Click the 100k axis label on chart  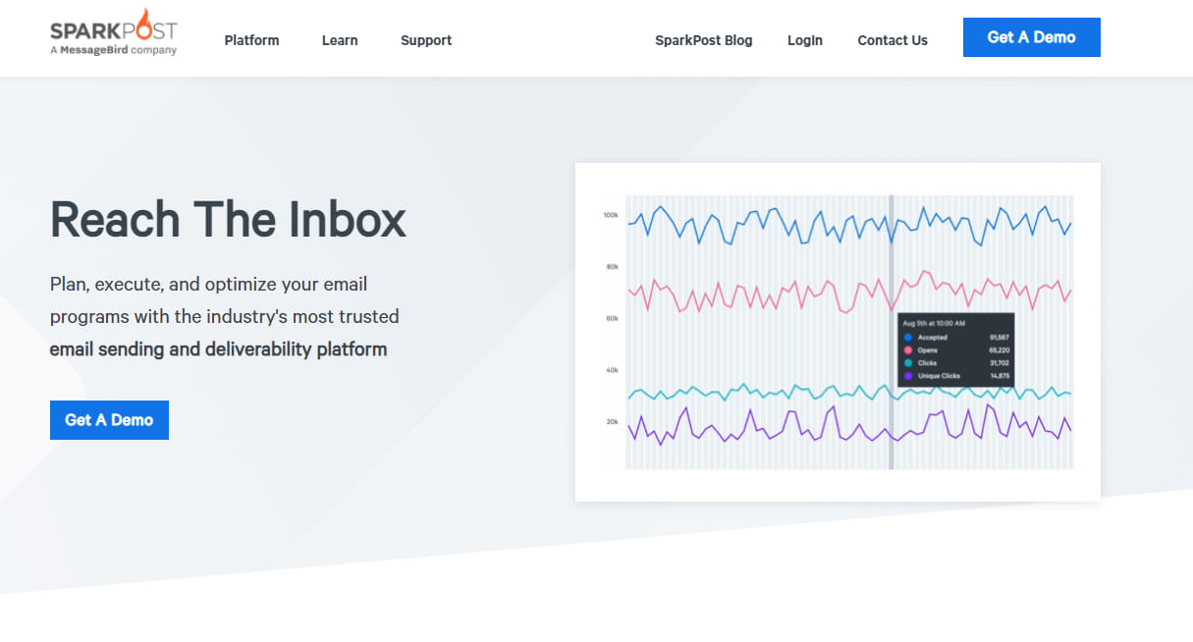(x=611, y=215)
